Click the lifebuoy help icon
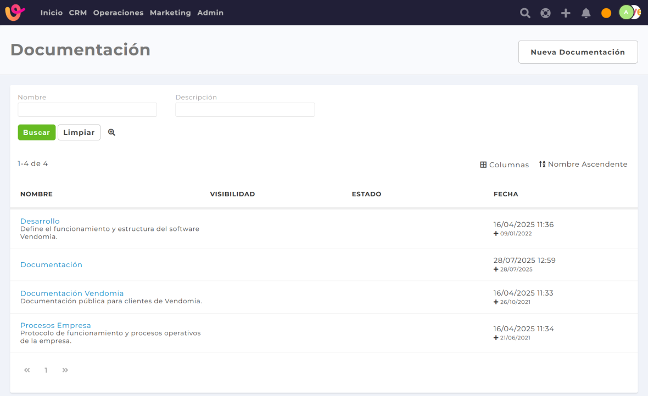Screen dimensions: 648x396 pyautogui.click(x=545, y=13)
